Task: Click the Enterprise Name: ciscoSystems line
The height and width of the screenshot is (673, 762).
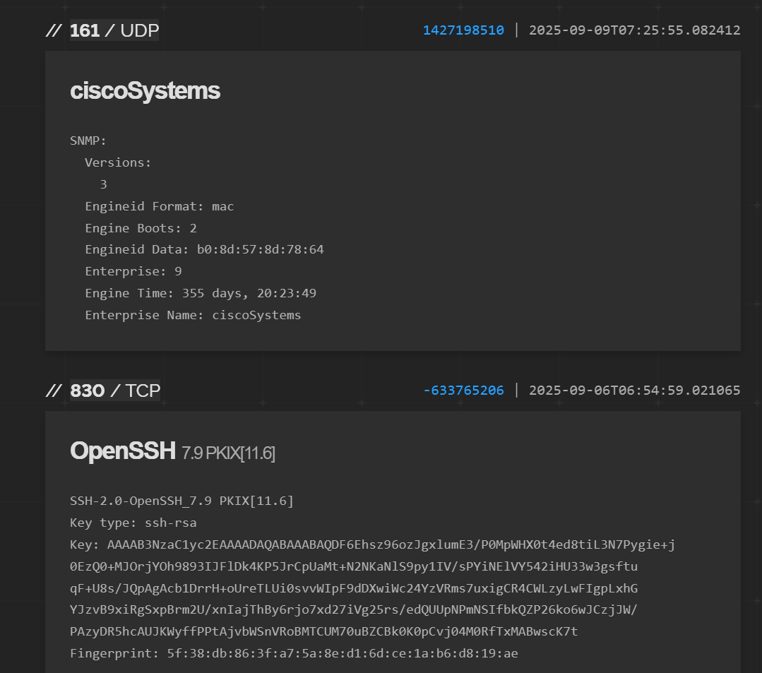Action: pyautogui.click(x=193, y=315)
